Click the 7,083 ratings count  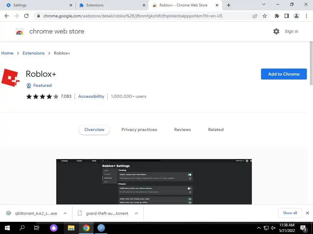[66, 97]
